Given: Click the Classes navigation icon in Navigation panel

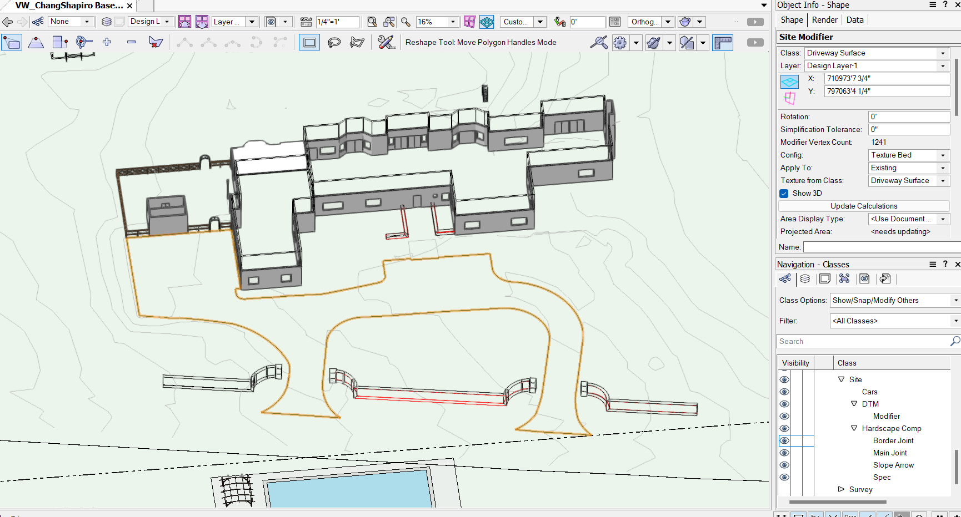Looking at the screenshot, I should pos(785,279).
